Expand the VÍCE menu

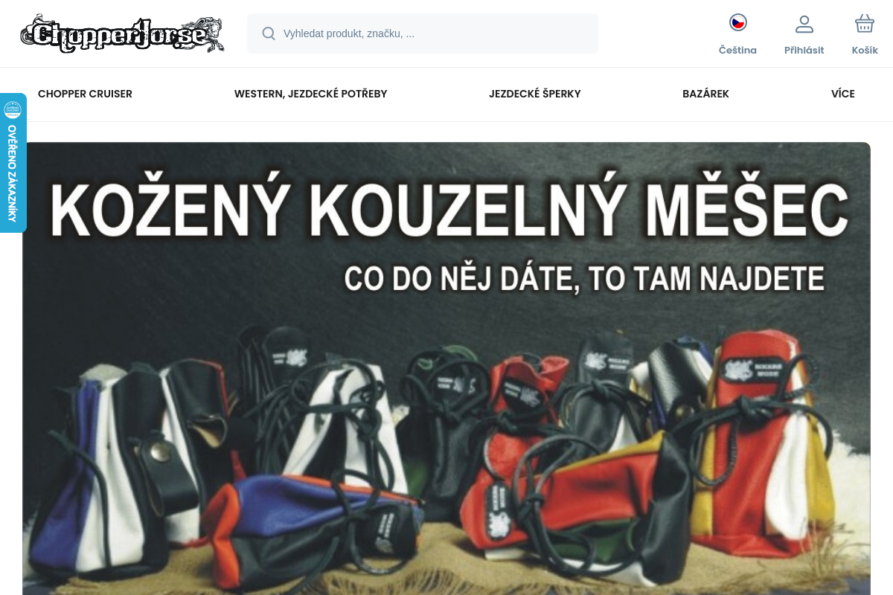coord(843,94)
